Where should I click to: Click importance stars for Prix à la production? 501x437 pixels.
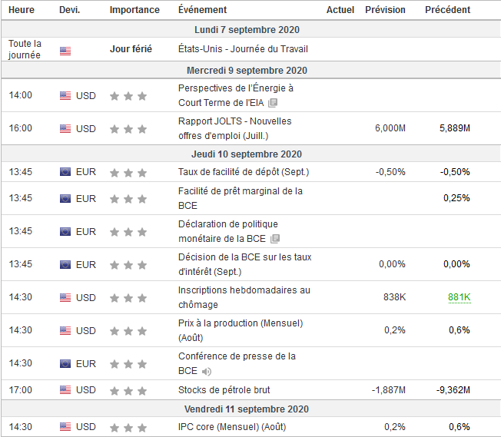click(128, 331)
